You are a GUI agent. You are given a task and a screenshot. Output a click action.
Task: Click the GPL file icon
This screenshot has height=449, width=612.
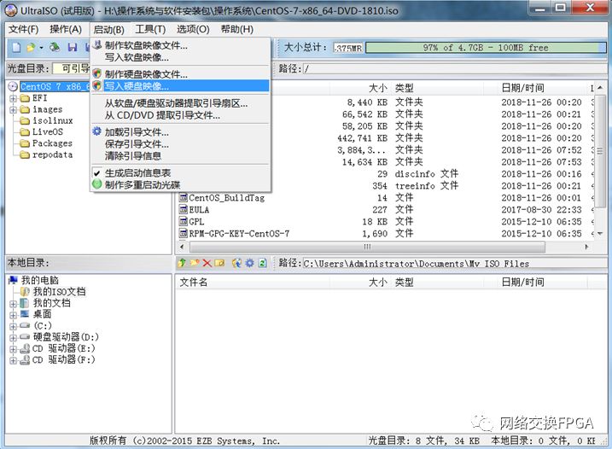point(183,221)
